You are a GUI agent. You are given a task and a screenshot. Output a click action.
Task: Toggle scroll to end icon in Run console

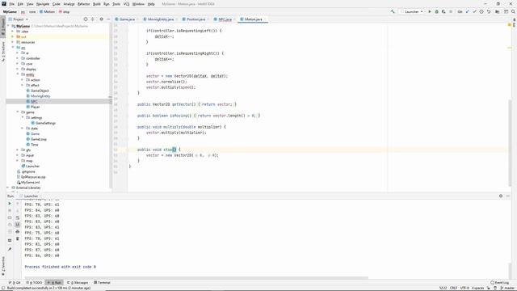18,225
